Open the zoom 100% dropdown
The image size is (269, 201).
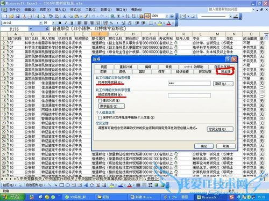tap(167, 16)
